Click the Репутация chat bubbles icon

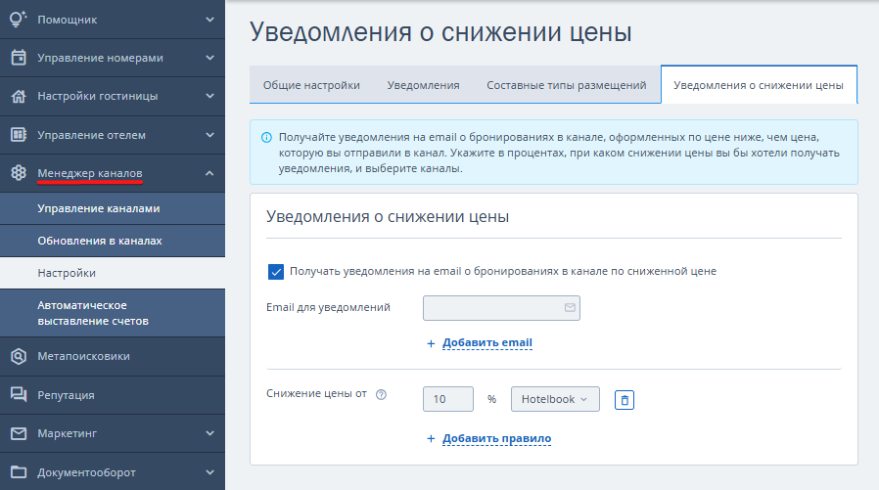[19, 395]
